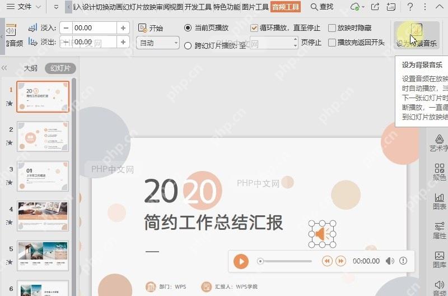This screenshot has width=448, height=296.
Task: Expand the 文件 dropdown arrow
Action: pos(38,7)
